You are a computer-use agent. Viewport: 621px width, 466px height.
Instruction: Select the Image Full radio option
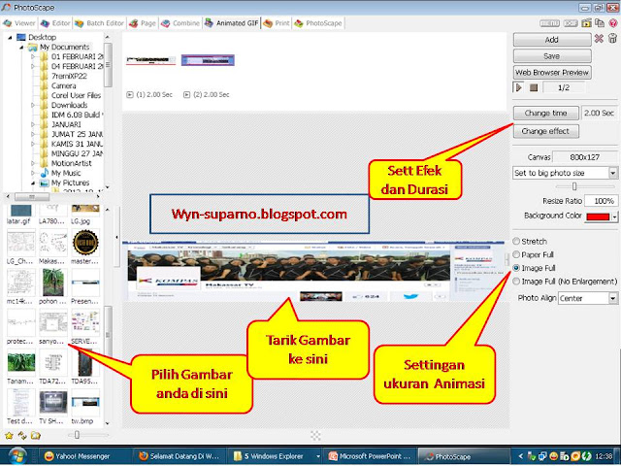(516, 268)
